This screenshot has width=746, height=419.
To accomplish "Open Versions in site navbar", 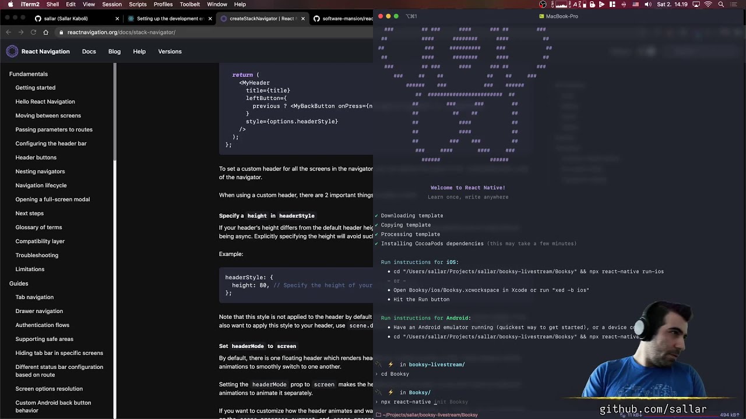I will point(170,51).
